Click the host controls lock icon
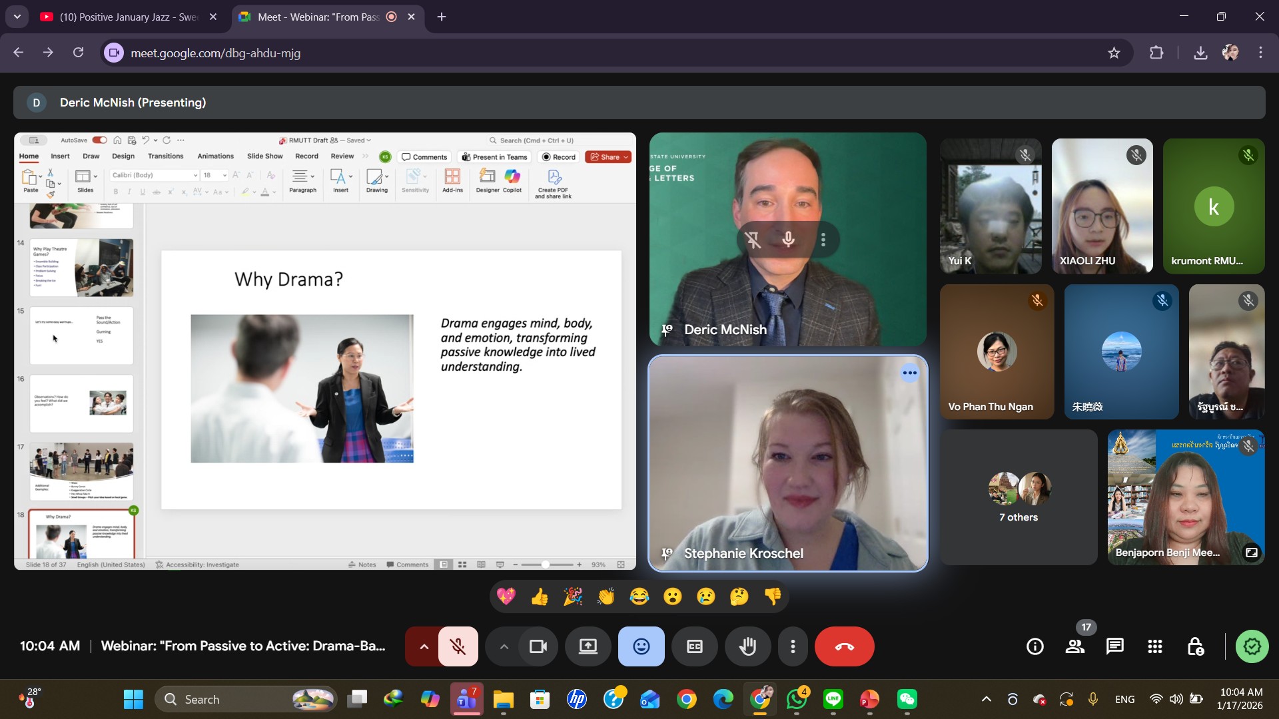The image size is (1279, 719). 1195,646
